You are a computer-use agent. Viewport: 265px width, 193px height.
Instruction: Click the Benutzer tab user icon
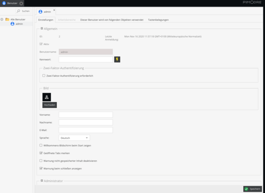4,3
